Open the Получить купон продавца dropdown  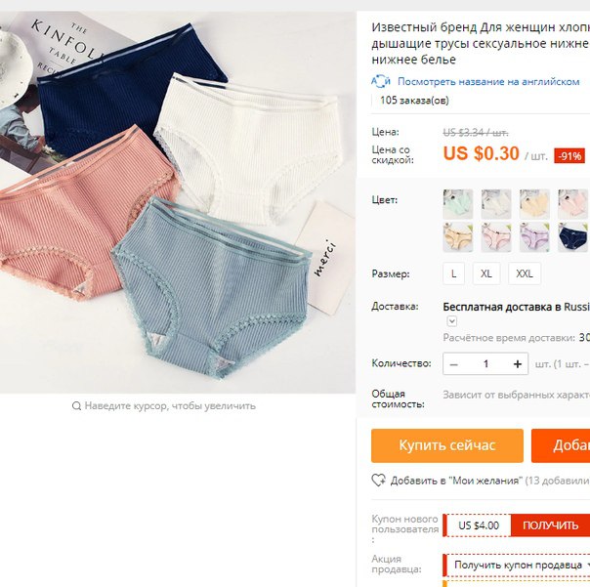pyautogui.click(x=518, y=565)
